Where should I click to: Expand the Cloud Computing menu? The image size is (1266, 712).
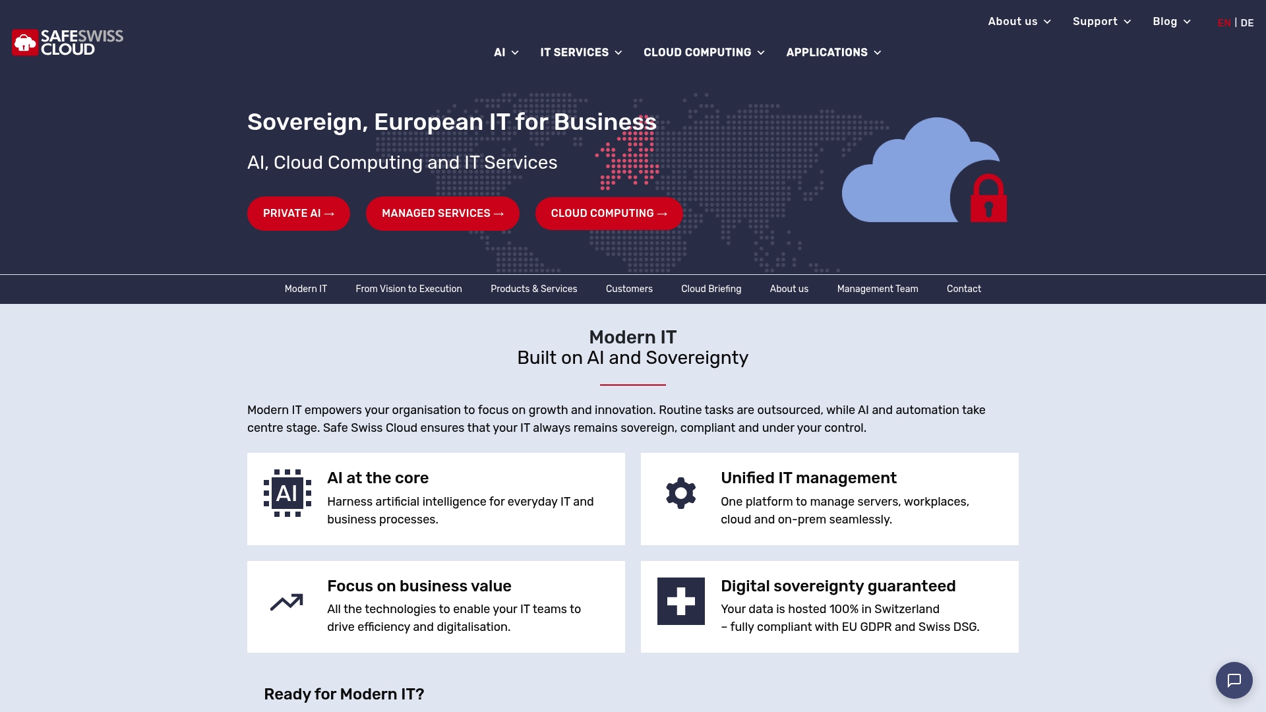click(704, 53)
